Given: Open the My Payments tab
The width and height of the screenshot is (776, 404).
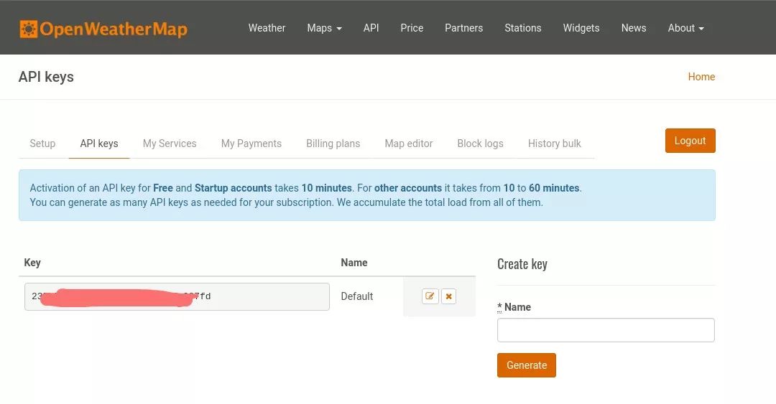Looking at the screenshot, I should (x=251, y=144).
